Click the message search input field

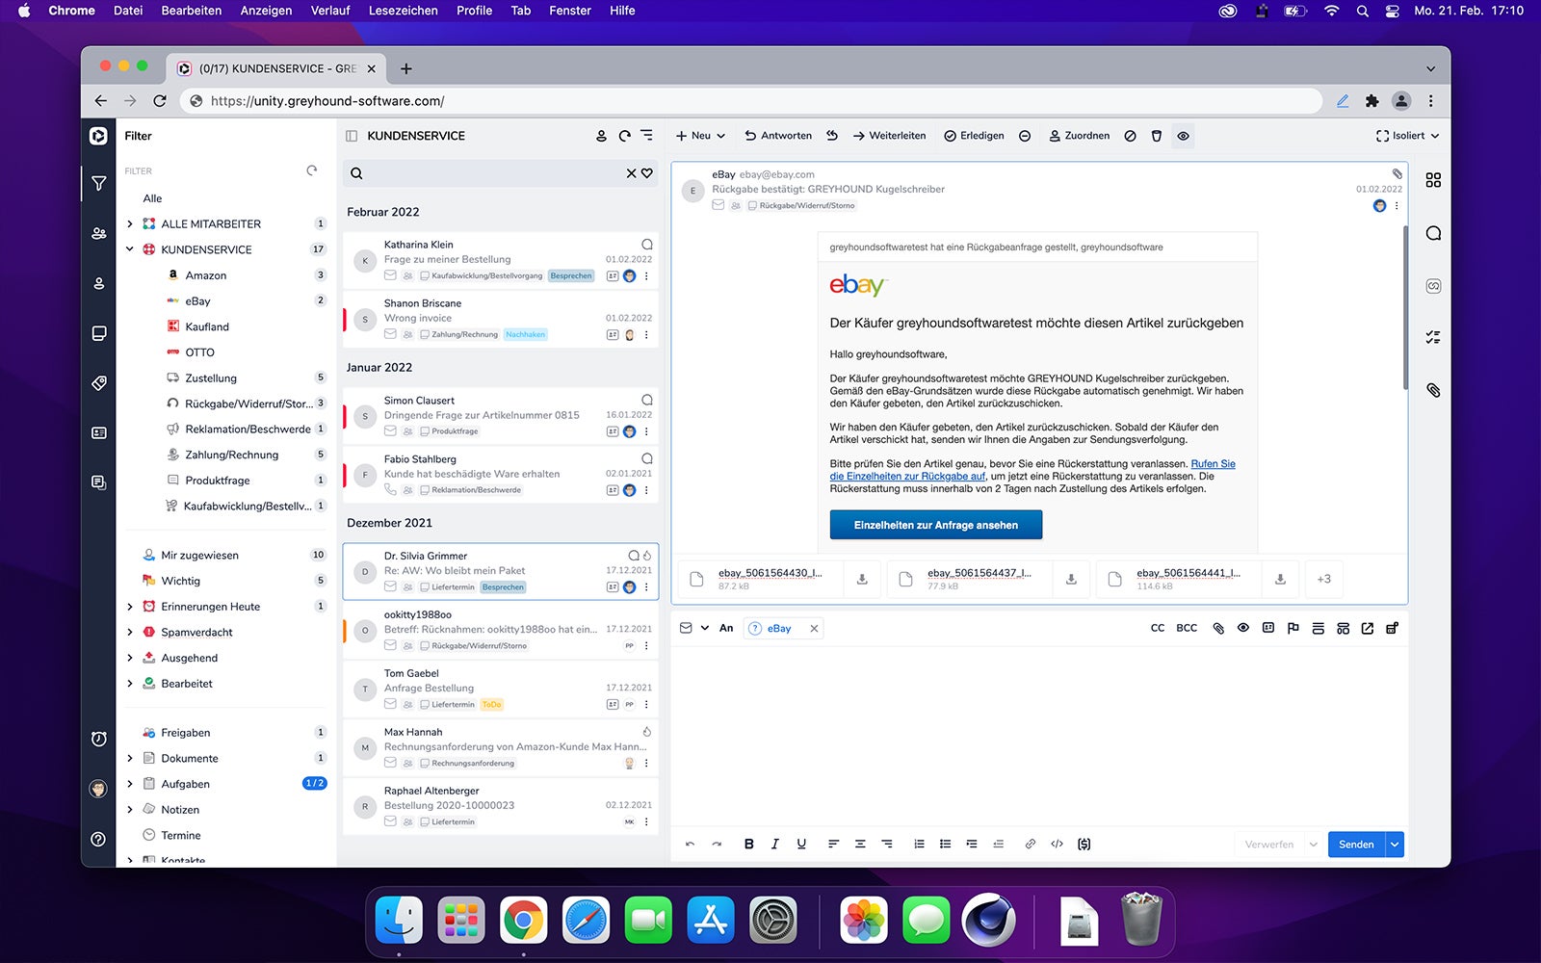pyautogui.click(x=491, y=173)
